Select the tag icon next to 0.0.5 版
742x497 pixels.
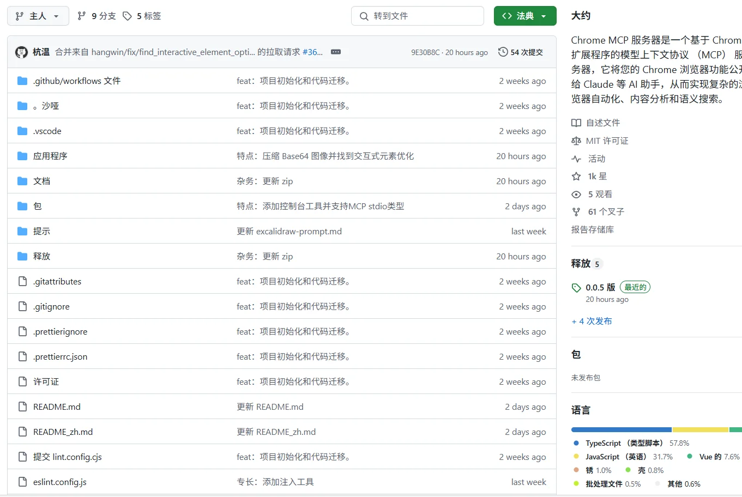[576, 287]
